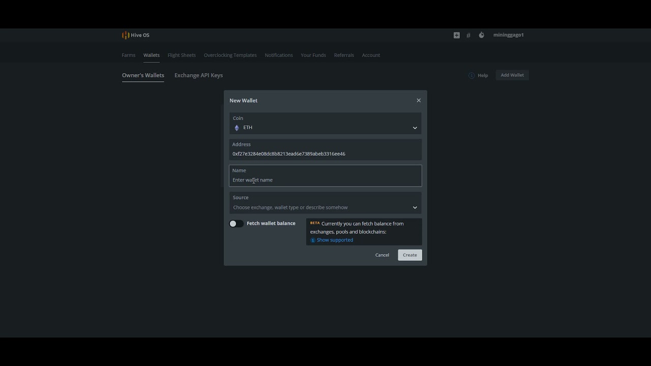Click the New Wallet dialog title

(243, 101)
